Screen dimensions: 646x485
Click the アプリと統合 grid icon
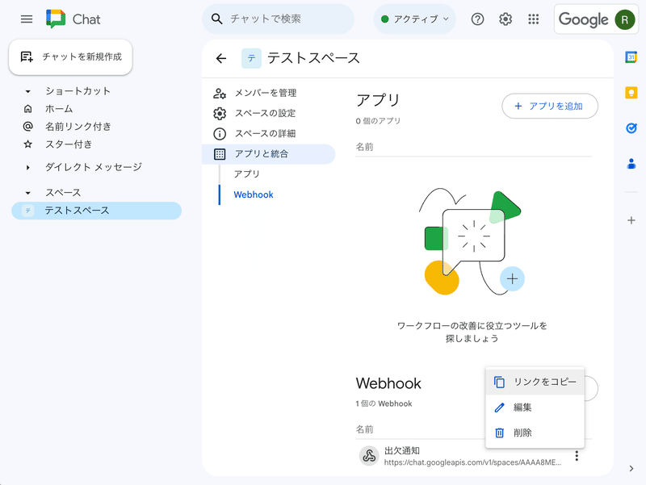click(220, 154)
